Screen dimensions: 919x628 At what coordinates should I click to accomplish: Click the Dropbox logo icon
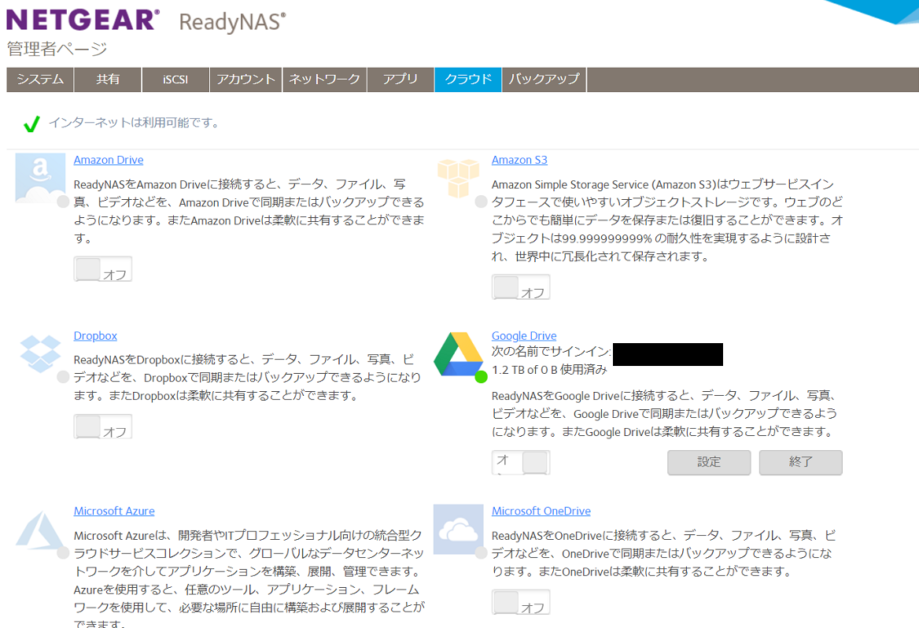(x=40, y=354)
